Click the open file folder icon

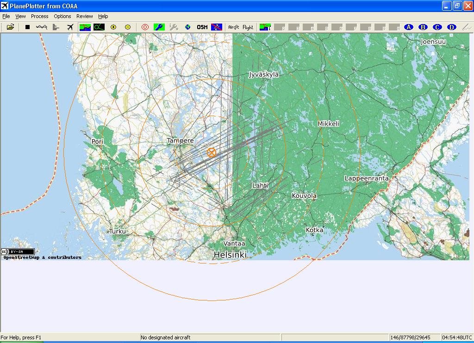tap(10, 27)
